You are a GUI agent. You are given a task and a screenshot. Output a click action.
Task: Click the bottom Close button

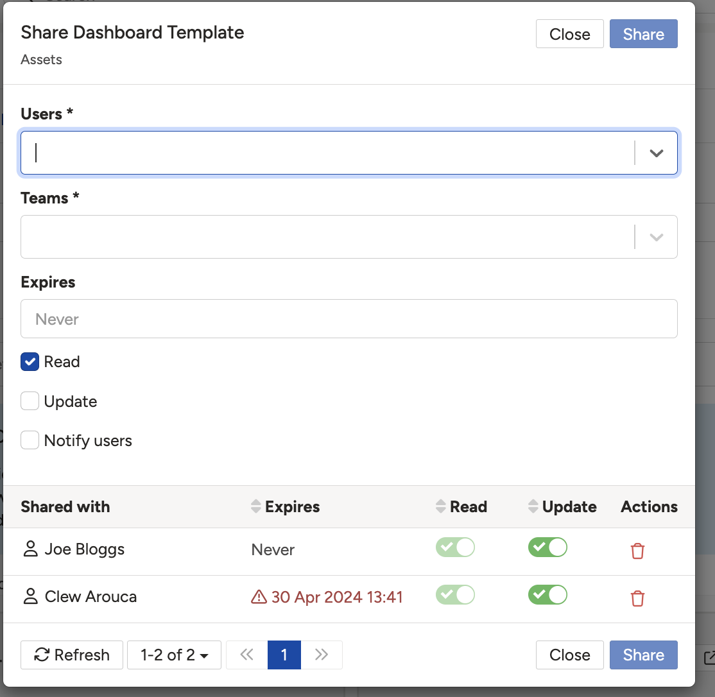coord(569,655)
